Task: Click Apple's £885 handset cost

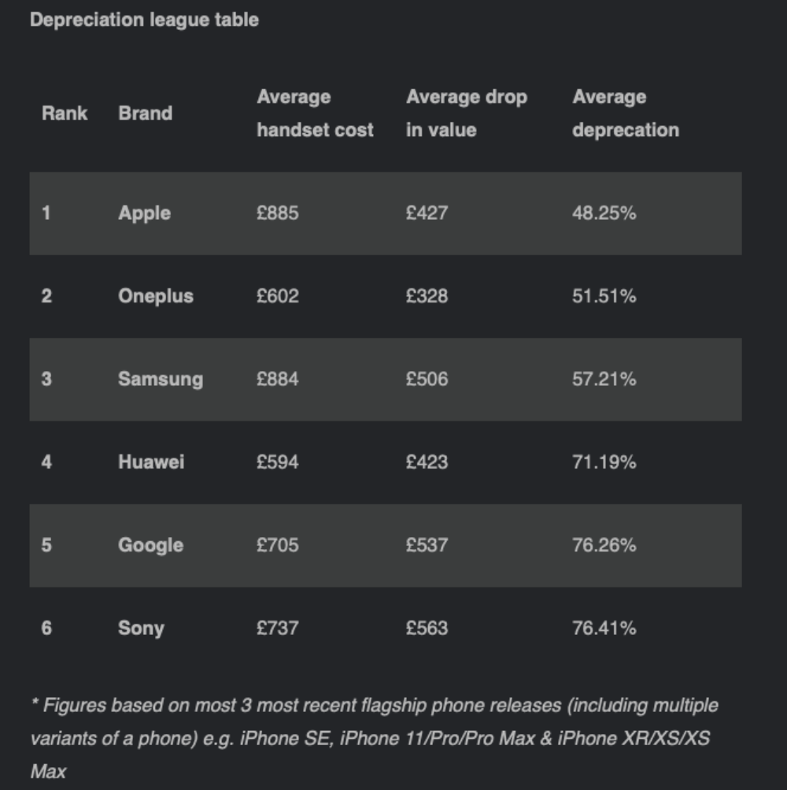Action: click(278, 213)
